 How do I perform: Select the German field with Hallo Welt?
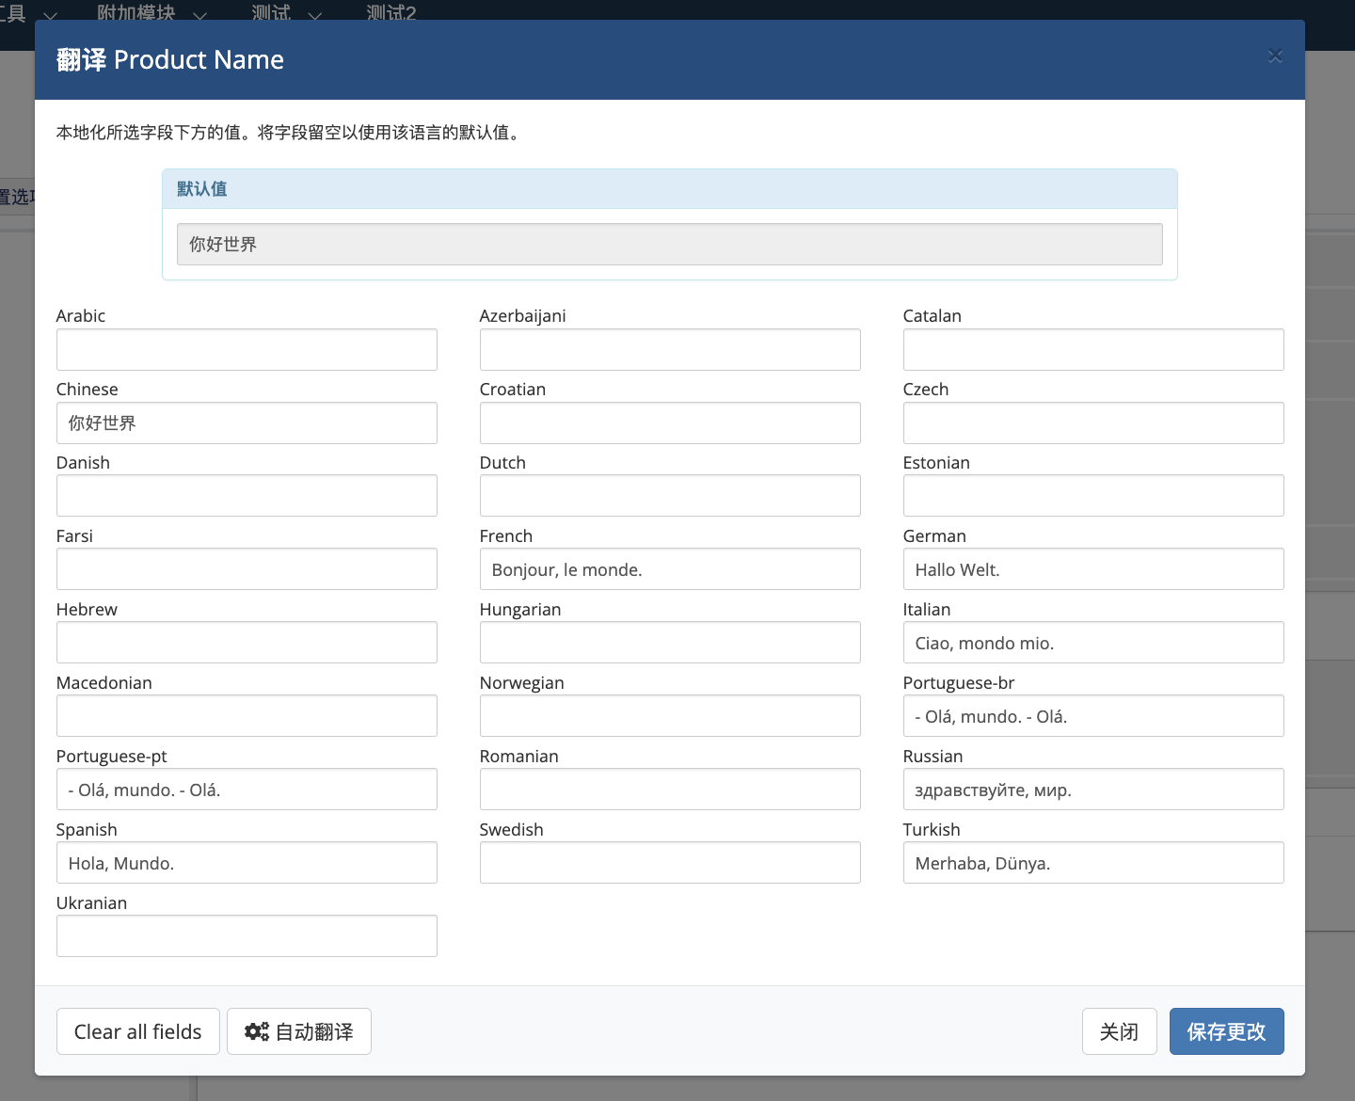[x=1093, y=569]
